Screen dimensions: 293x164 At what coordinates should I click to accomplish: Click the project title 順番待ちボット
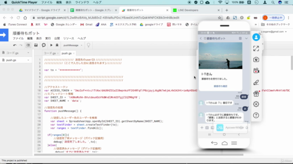[26, 33]
